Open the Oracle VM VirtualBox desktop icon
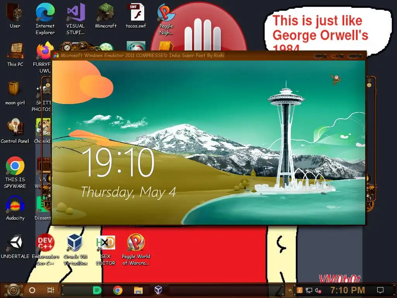Viewport: 397px width, 298px height. (76, 249)
